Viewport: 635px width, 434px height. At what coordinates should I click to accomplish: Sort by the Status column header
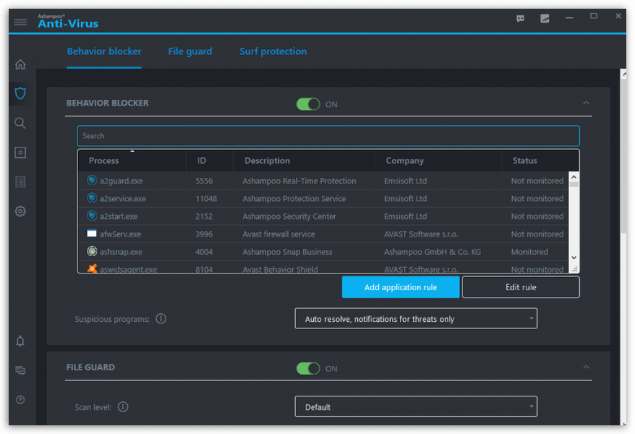point(540,161)
